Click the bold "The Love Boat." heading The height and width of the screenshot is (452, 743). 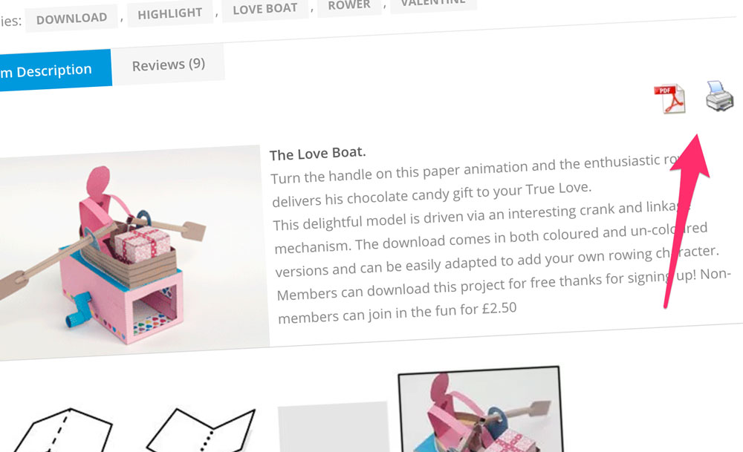click(317, 154)
